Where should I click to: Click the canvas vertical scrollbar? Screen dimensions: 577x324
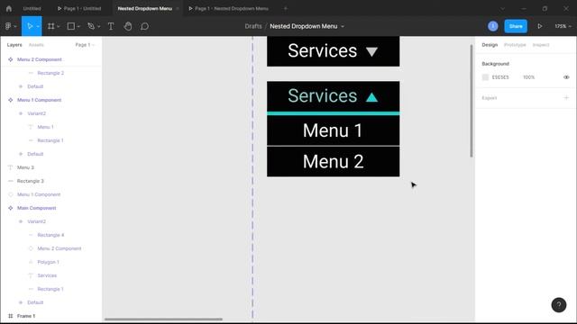[x=472, y=101]
